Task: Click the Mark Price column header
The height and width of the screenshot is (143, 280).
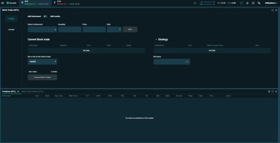Action: pos(73,96)
